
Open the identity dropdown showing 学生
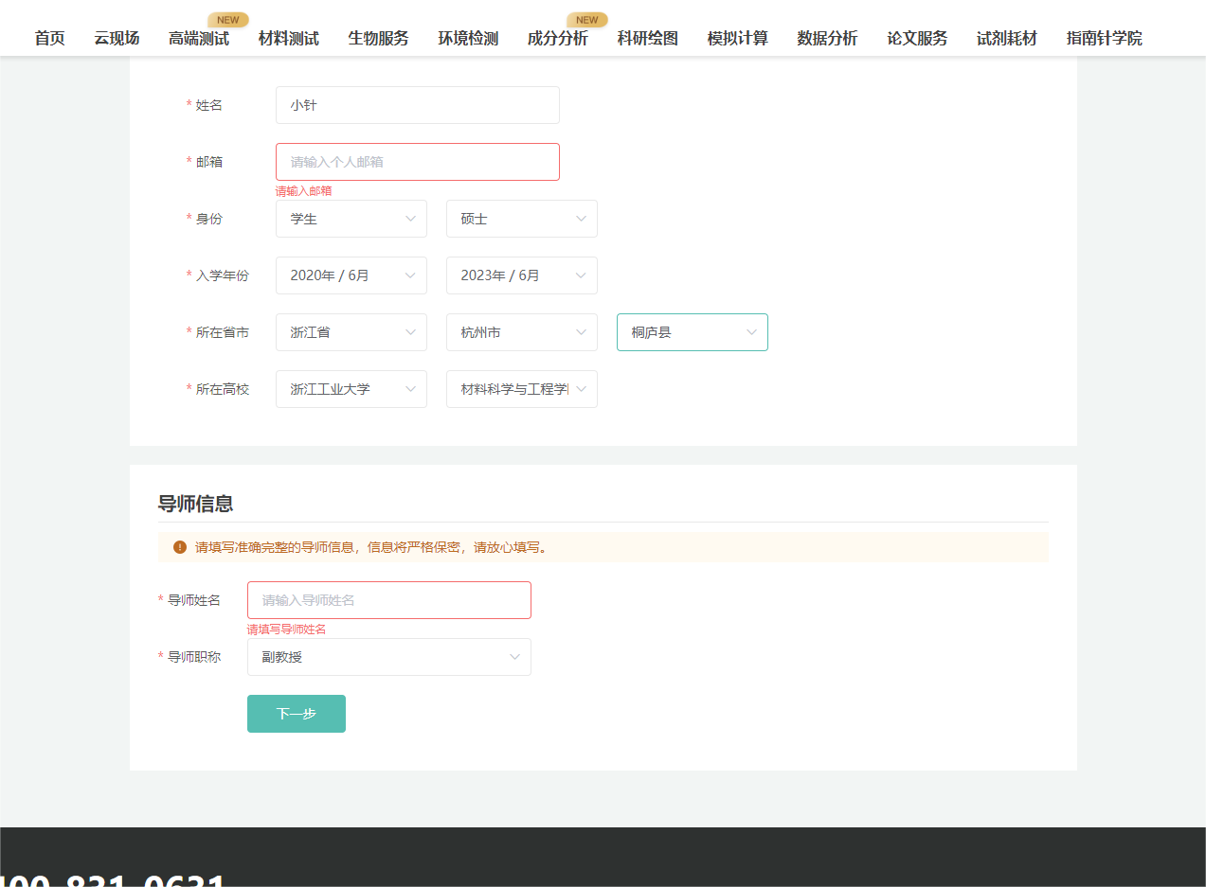coord(351,219)
